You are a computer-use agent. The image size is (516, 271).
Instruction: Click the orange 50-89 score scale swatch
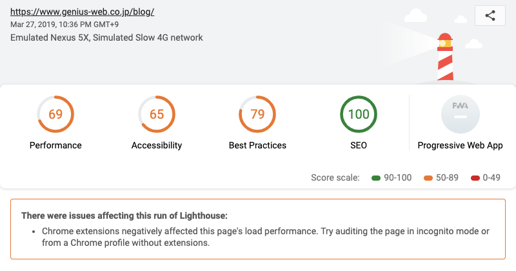pos(428,178)
